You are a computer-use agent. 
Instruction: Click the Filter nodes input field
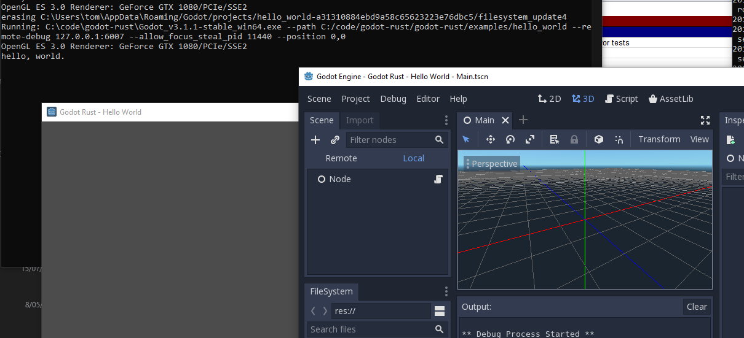tap(397, 140)
